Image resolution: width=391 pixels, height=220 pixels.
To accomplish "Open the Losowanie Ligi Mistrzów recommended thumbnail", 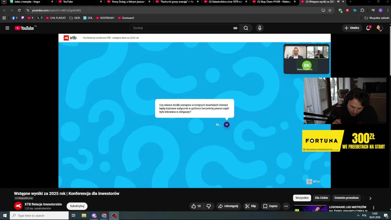I will (310, 209).
